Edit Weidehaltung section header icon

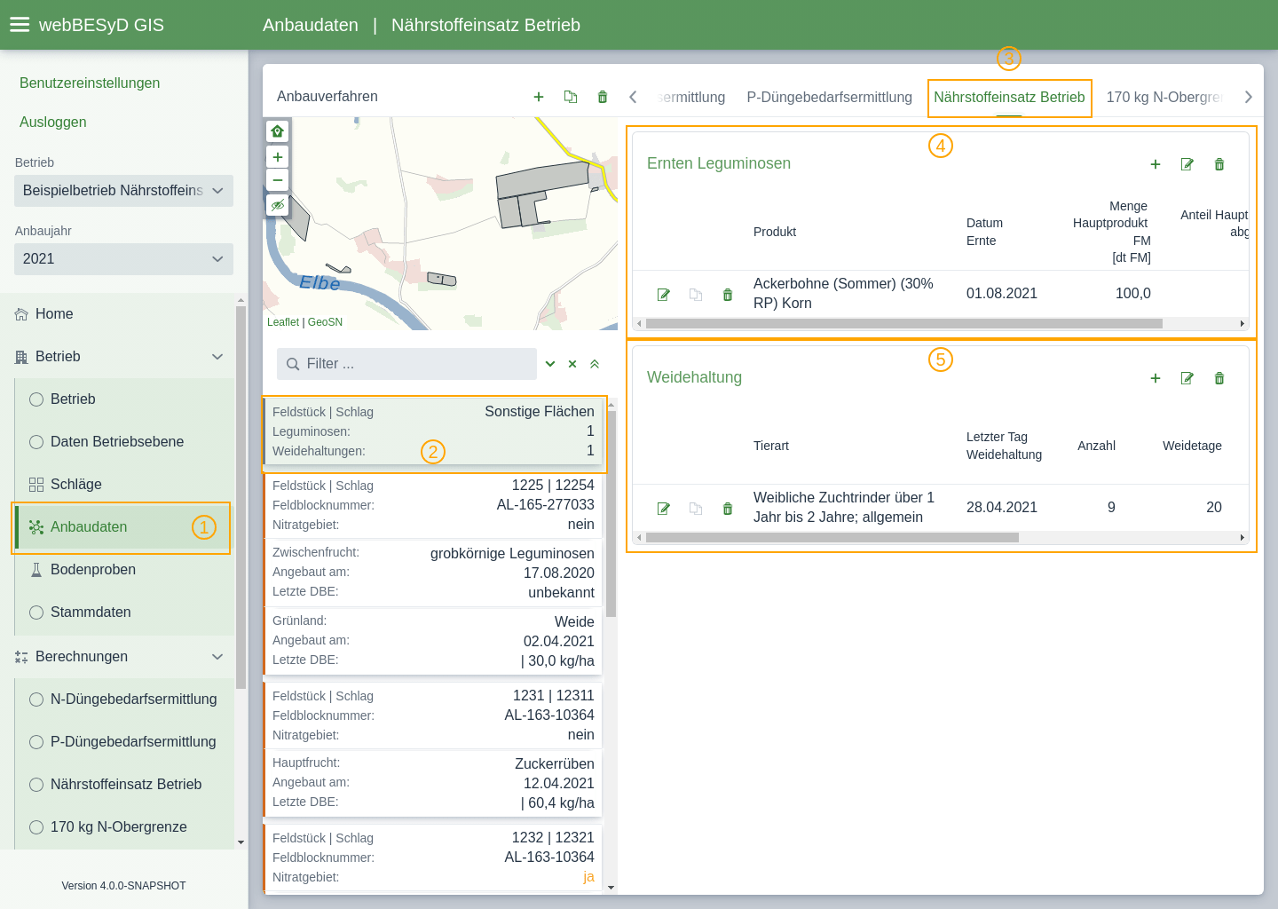(x=1187, y=378)
